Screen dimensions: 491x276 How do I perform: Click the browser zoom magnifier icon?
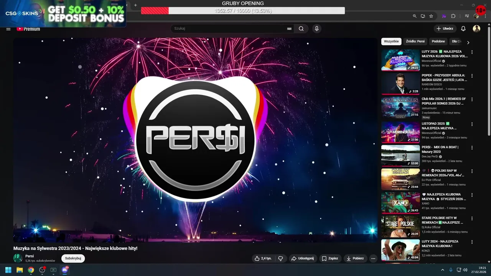(x=415, y=16)
